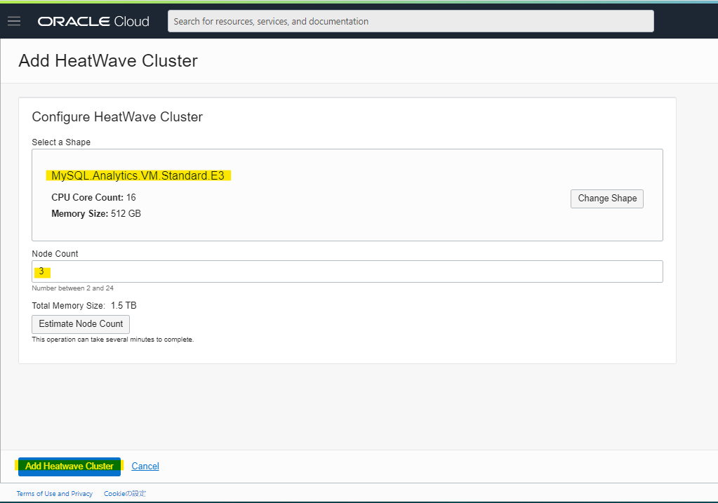718x503 pixels.
Task: Focus the resources and services search box
Action: point(411,21)
